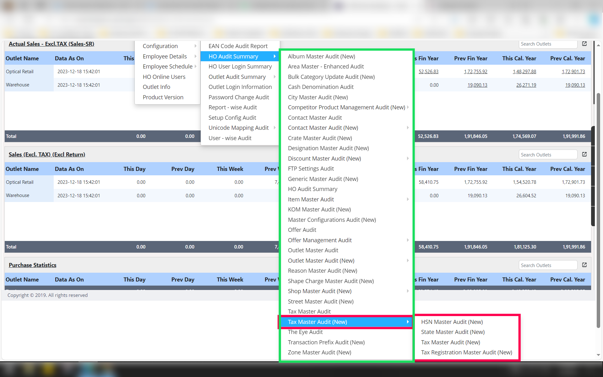Click the 1,72,755.92 Prev Fin Year value link
603x377 pixels.
click(x=475, y=72)
